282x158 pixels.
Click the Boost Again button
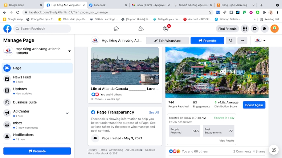click(254, 105)
